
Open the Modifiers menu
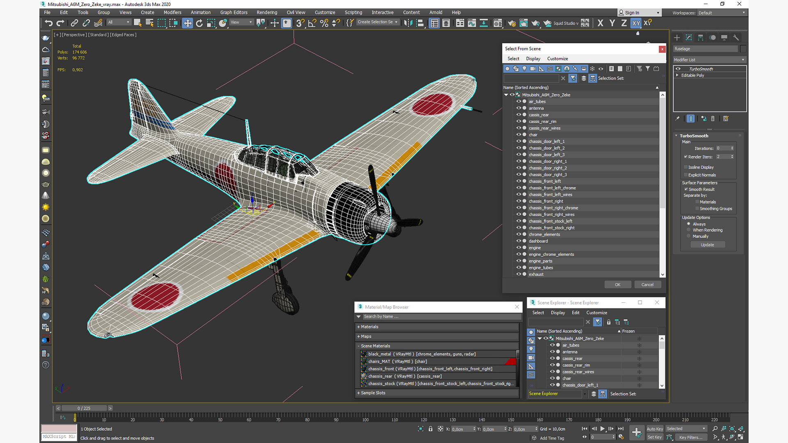coord(172,12)
